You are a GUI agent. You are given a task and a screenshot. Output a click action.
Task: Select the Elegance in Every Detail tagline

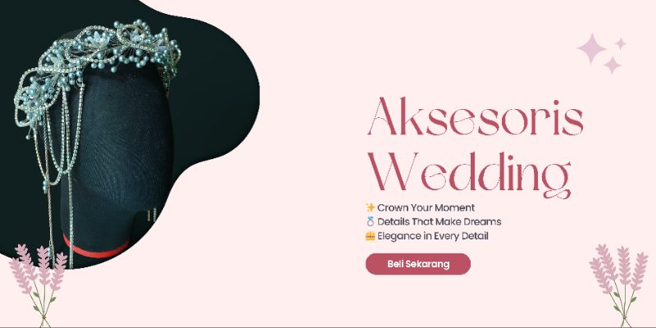tap(433, 236)
